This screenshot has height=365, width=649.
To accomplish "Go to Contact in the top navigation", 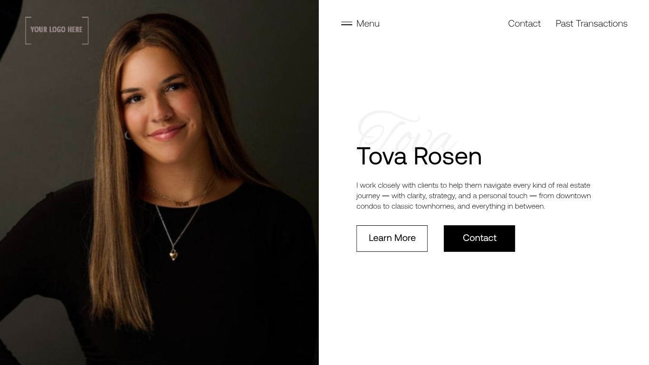I will (524, 23).
